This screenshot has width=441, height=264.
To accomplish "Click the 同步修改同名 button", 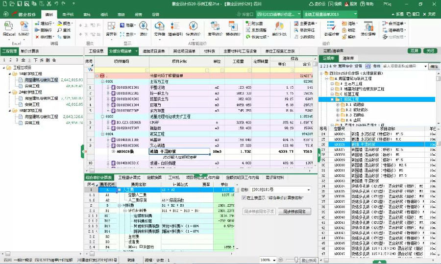I will [x=294, y=212].
